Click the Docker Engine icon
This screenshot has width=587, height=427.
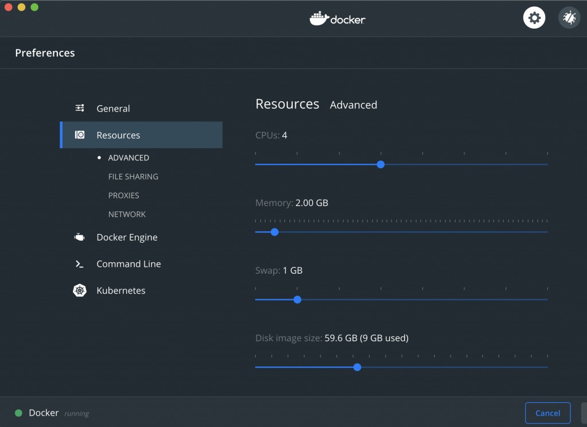point(79,237)
